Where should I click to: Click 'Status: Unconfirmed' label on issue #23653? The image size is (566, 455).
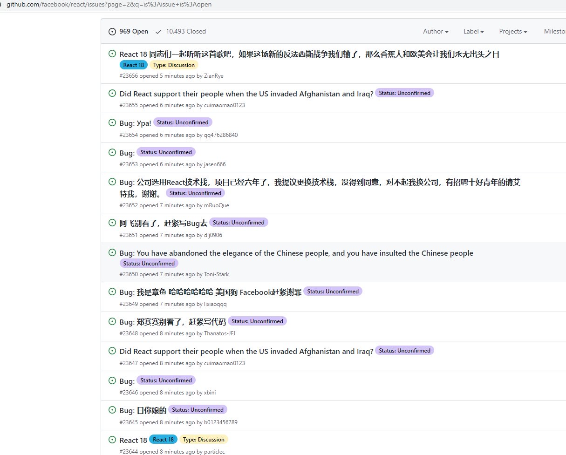coord(166,152)
